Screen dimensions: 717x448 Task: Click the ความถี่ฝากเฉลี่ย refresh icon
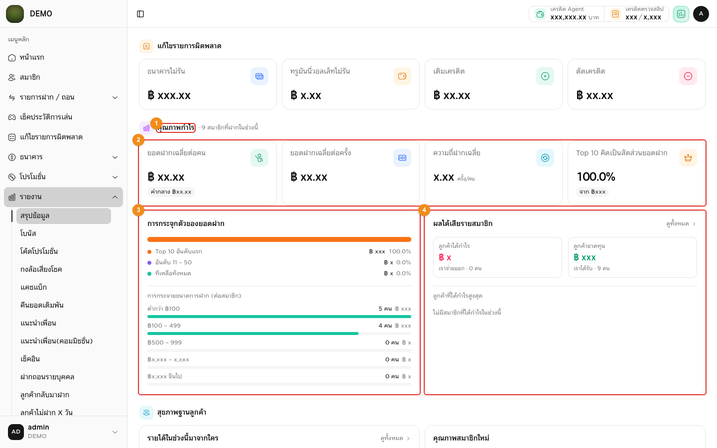point(545,158)
